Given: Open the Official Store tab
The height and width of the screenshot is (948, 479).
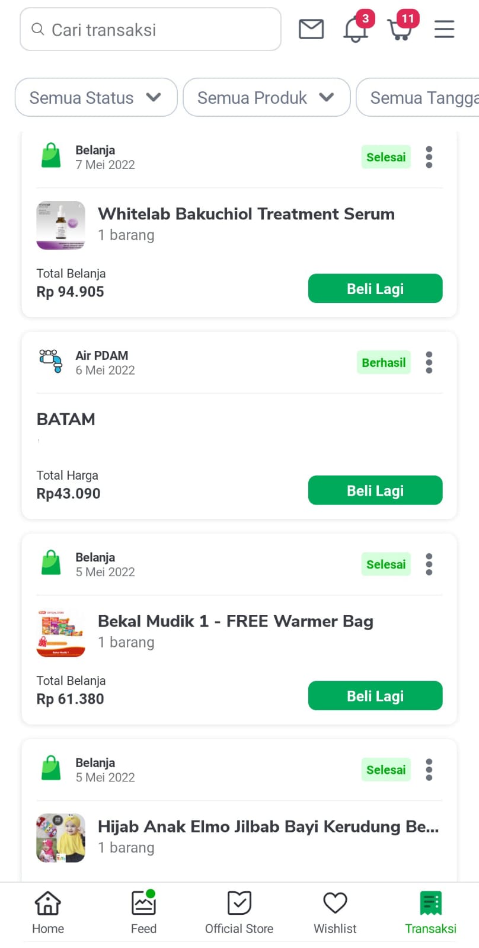Looking at the screenshot, I should pyautogui.click(x=239, y=912).
